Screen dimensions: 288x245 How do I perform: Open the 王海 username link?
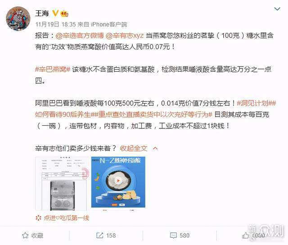tap(42, 14)
